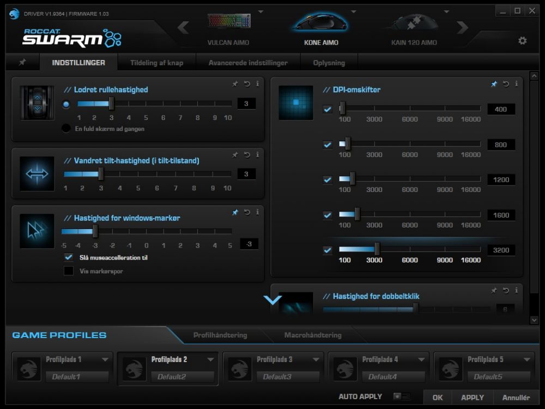The height and width of the screenshot is (409, 545).
Task: Open the Profilplads 4 dropdown
Action: click(421, 359)
